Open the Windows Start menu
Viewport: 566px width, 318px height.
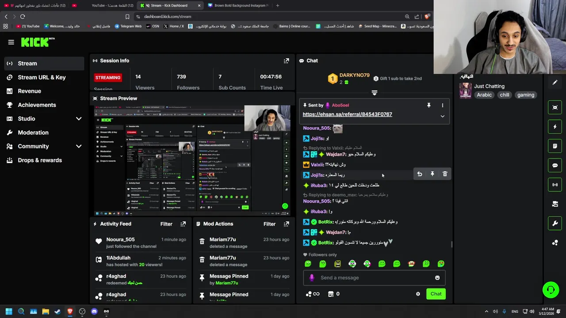click(x=9, y=311)
